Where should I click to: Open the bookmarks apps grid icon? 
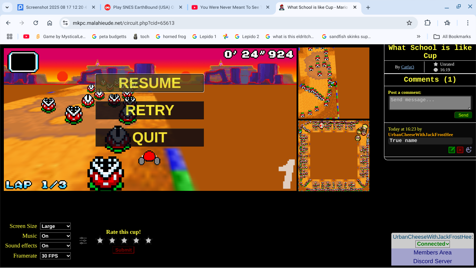pos(10,36)
